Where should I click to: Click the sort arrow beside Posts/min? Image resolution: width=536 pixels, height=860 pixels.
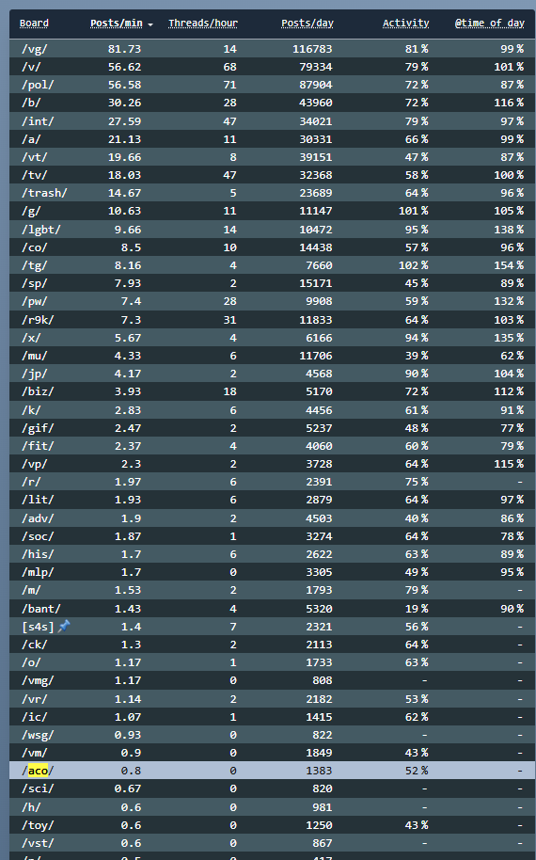(150, 24)
